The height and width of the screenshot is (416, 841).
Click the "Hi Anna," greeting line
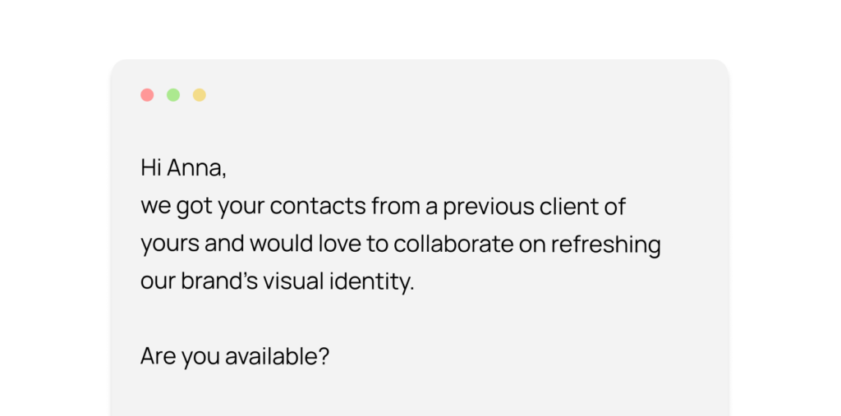click(x=183, y=168)
